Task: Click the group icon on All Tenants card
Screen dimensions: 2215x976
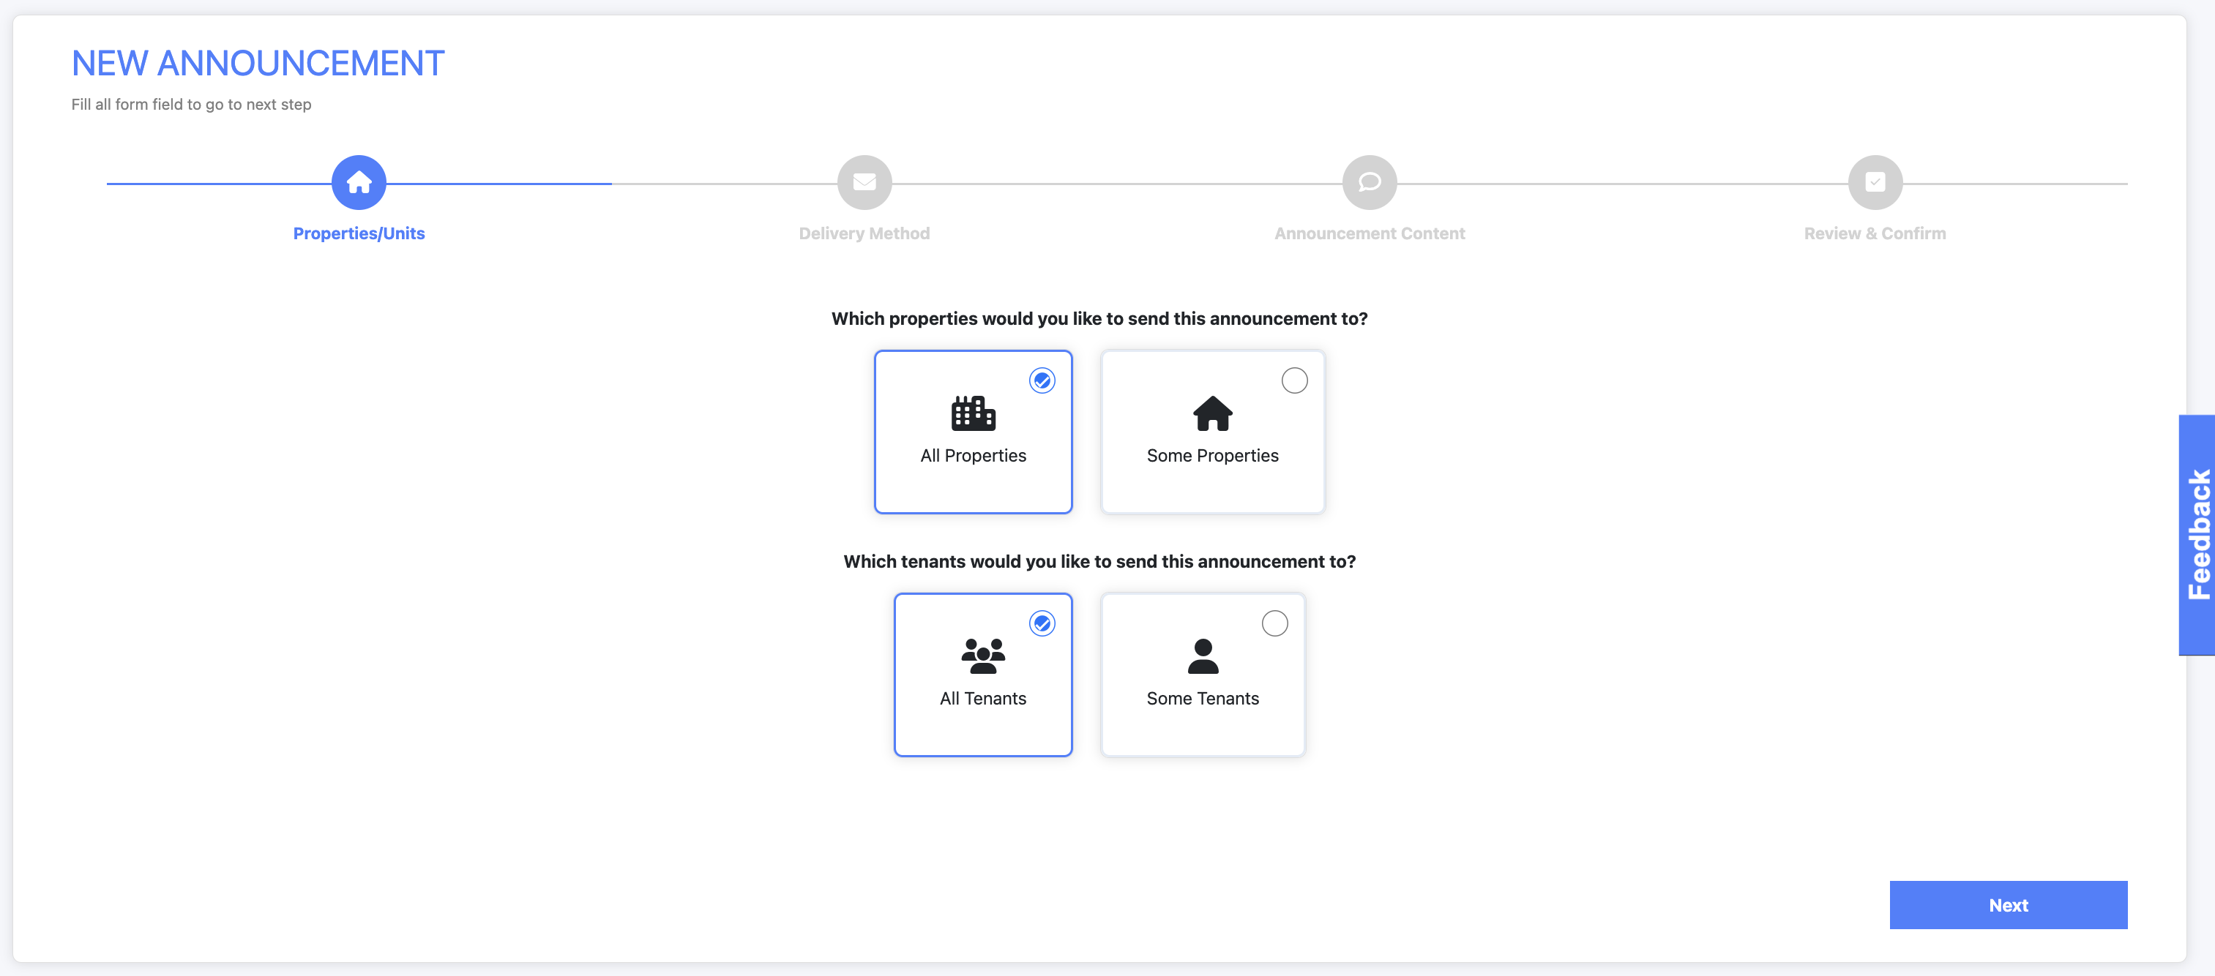Action: [983, 656]
